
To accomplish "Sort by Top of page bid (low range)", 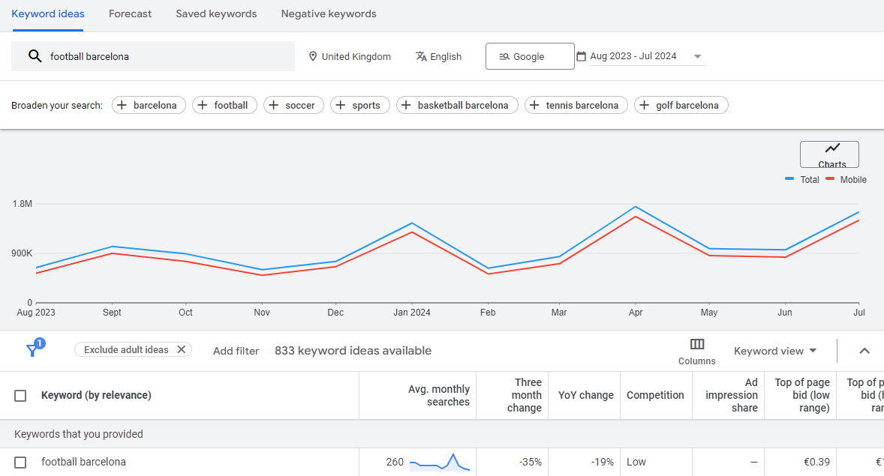I will [x=801, y=396].
